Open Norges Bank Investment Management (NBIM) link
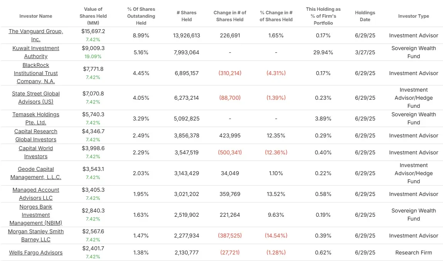The width and height of the screenshot is (443, 261). point(36,215)
